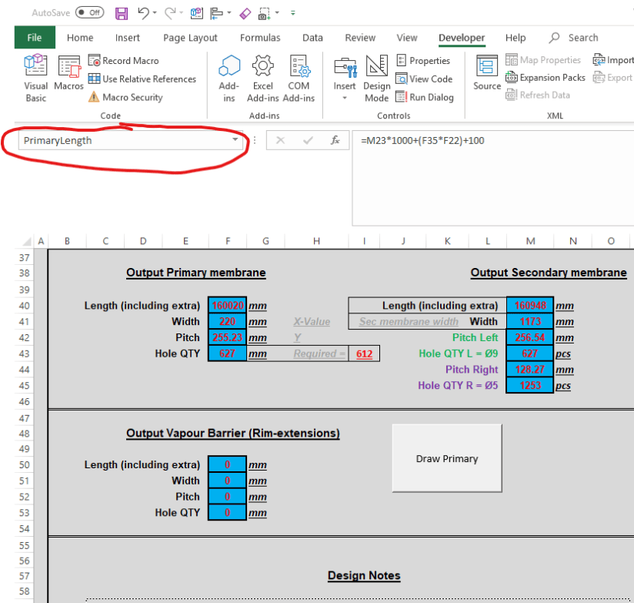Select the primary length cell 160020

227,305
